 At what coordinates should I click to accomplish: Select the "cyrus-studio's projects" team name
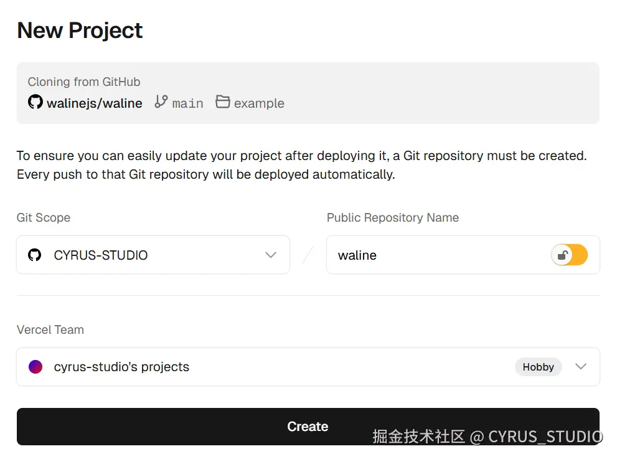pyautogui.click(x=121, y=367)
